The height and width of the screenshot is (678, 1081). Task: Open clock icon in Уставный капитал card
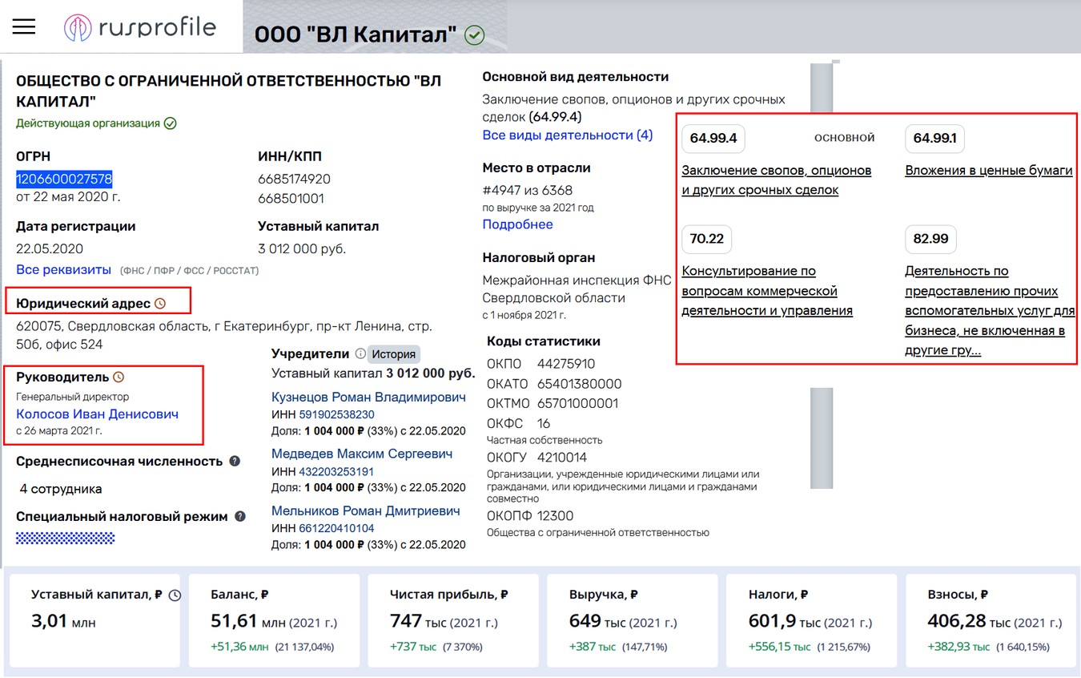[175, 595]
